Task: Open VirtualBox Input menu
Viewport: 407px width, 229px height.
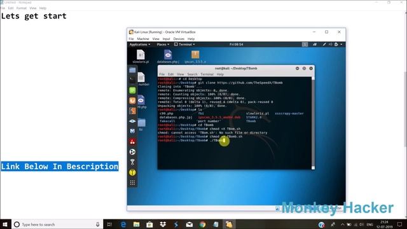Action: 166,39
